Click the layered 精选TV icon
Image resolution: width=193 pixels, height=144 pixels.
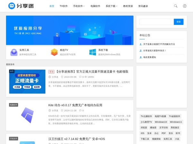coord(54,52)
